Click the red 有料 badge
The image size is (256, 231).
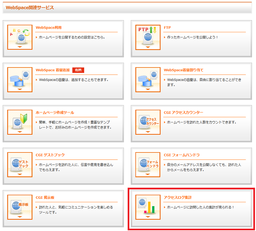click(x=78, y=70)
